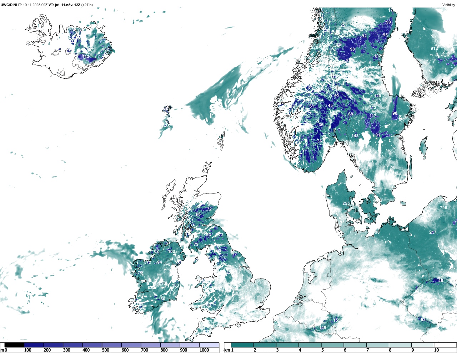The image size is (457, 353).
Task: Click the 94 value over Ireland
Action: point(160,262)
